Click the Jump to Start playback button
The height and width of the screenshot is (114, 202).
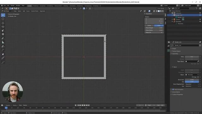pos(78,105)
